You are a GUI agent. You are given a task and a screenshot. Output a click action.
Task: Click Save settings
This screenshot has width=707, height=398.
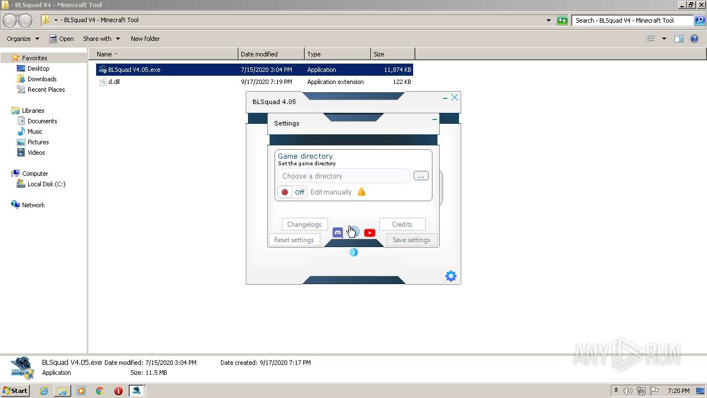point(411,240)
